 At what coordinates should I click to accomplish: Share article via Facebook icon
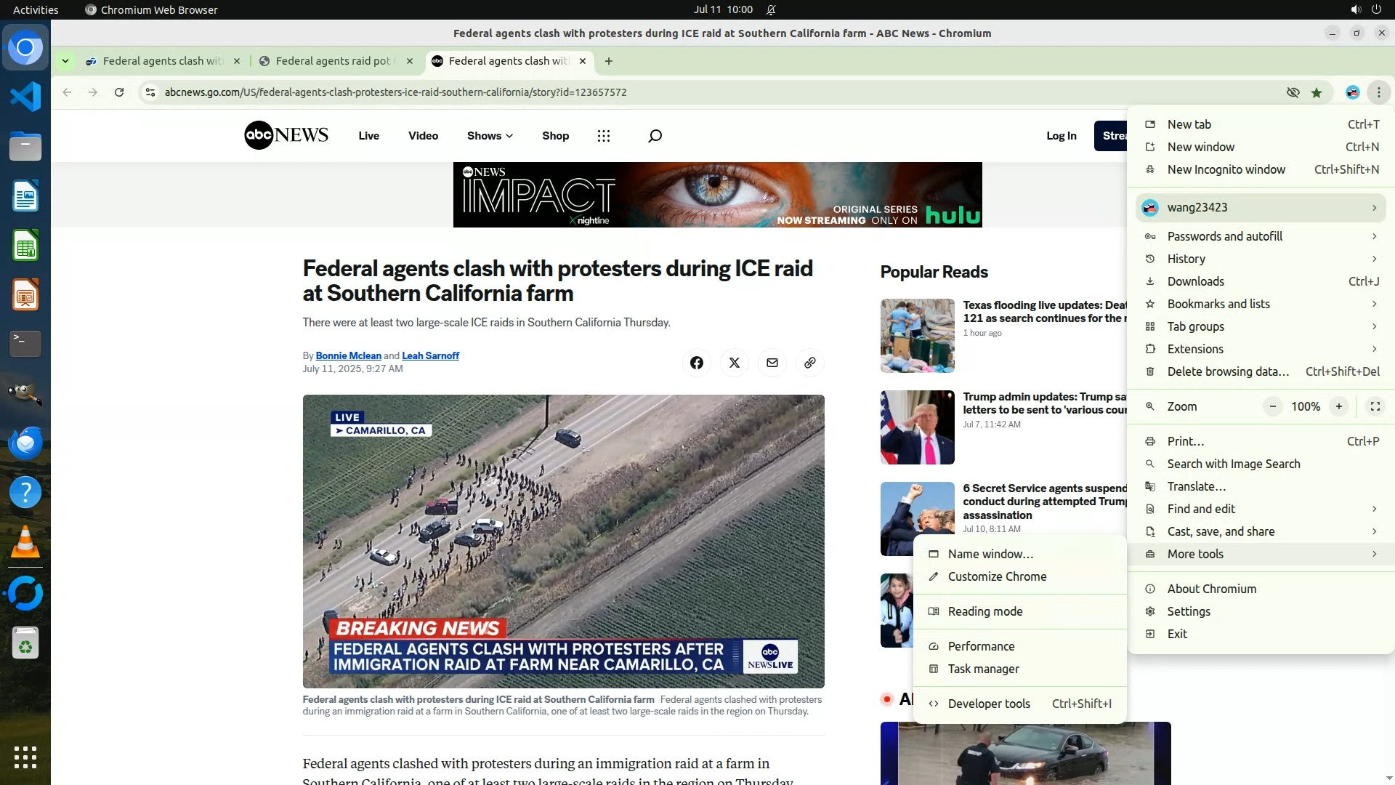696,363
